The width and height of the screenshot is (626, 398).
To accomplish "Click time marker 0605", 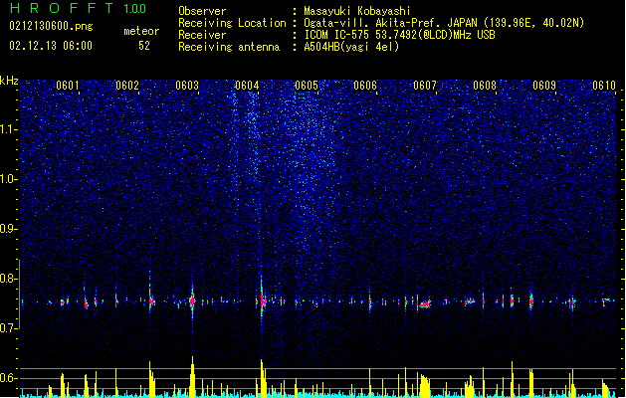I will click(307, 86).
